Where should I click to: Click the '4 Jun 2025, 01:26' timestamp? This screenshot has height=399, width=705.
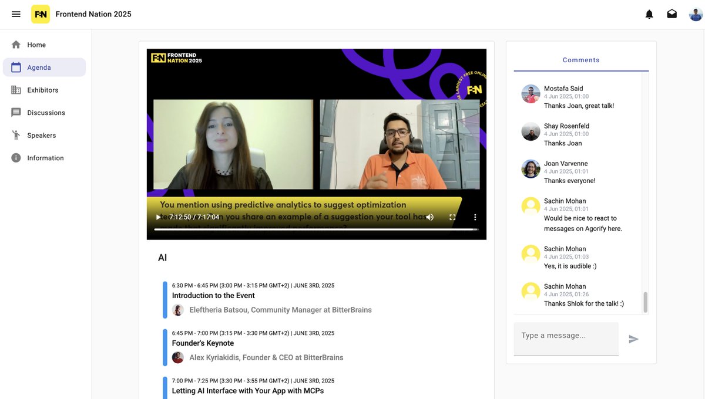[x=566, y=294]
